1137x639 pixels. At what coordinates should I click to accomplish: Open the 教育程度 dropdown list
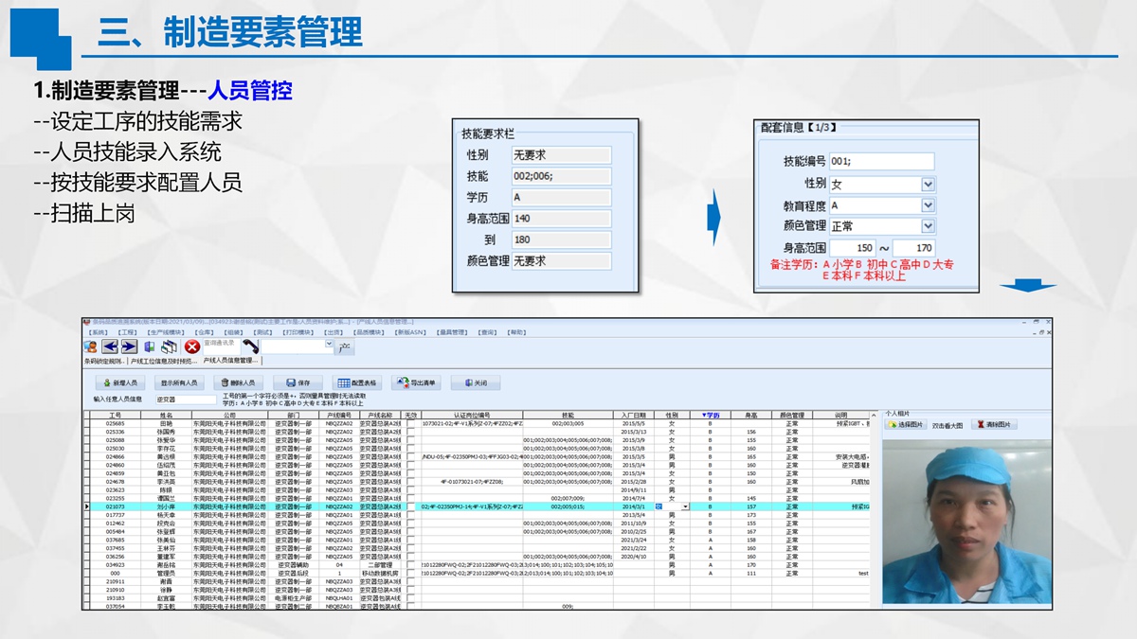coord(928,205)
